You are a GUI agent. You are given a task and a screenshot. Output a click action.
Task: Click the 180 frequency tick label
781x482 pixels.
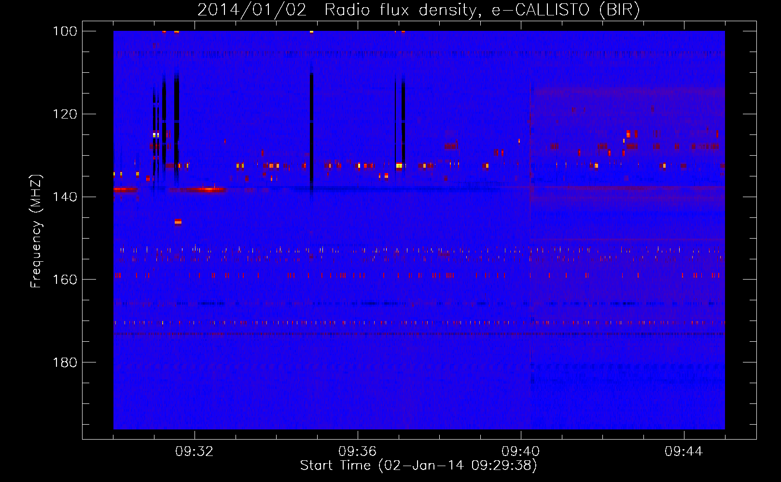click(65, 362)
